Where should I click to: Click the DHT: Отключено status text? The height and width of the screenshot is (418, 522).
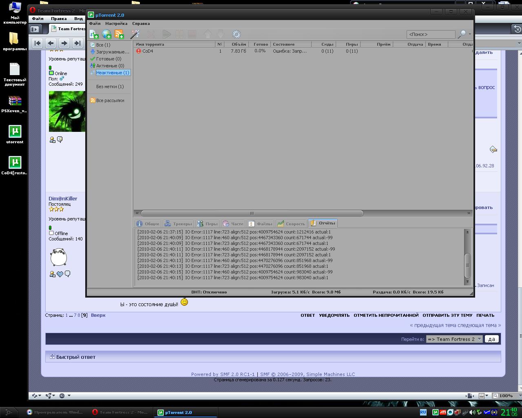209,292
